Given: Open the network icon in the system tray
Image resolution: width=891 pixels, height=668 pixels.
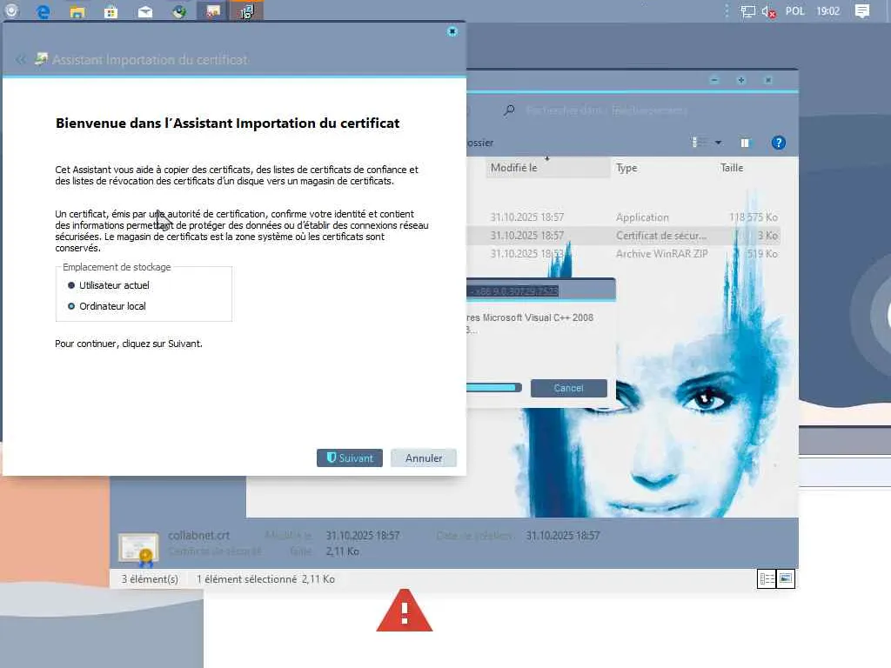Looking at the screenshot, I should 747,11.
